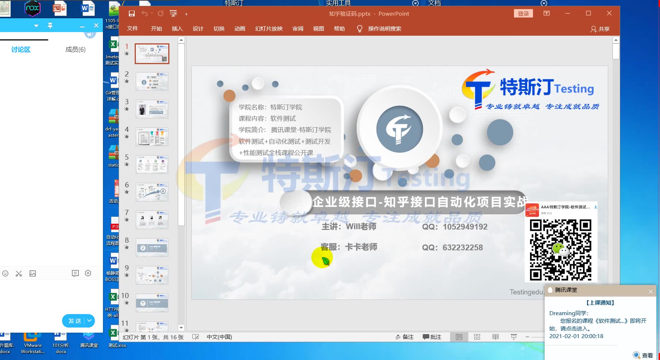Select slide 4 thumbnail

(x=152, y=137)
